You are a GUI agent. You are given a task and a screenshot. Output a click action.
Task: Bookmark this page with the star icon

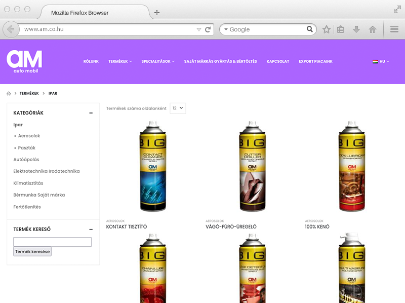(x=327, y=29)
